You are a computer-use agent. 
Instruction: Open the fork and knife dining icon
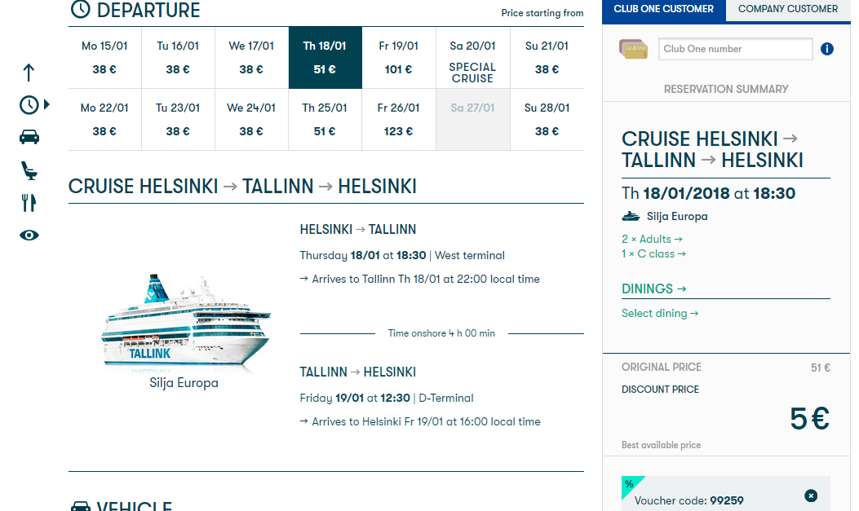(x=29, y=203)
